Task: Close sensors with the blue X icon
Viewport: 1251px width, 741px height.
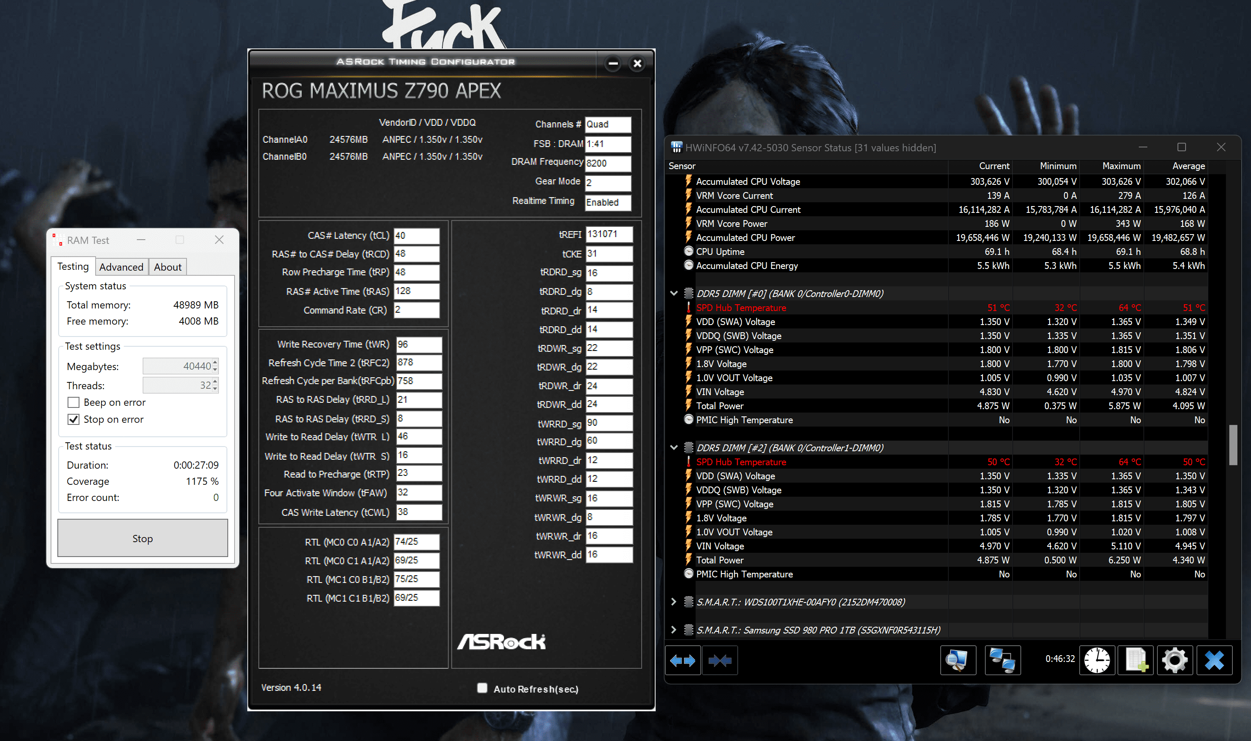Action: pyautogui.click(x=1214, y=661)
